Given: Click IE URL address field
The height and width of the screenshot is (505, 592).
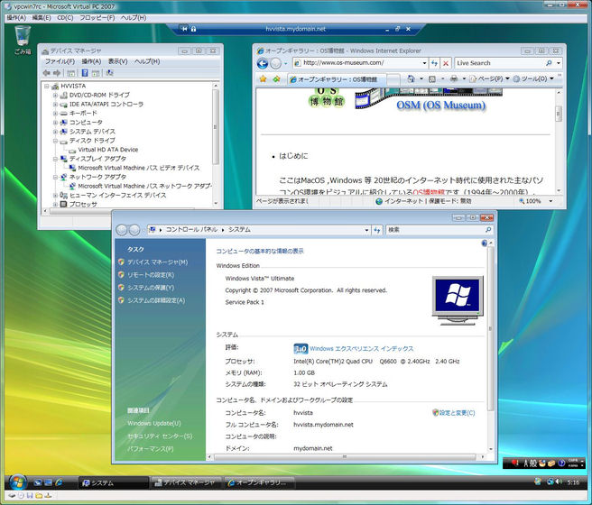Looking at the screenshot, I should pyautogui.click(x=361, y=63).
